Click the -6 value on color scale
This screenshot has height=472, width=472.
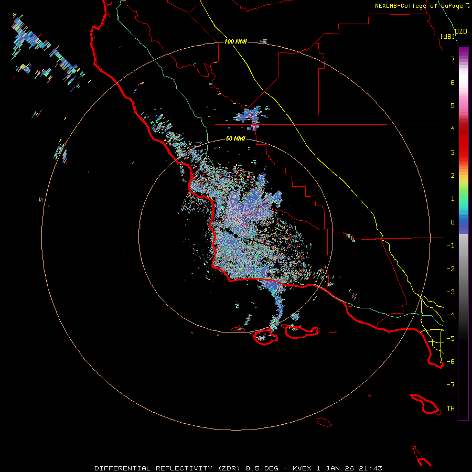click(450, 362)
